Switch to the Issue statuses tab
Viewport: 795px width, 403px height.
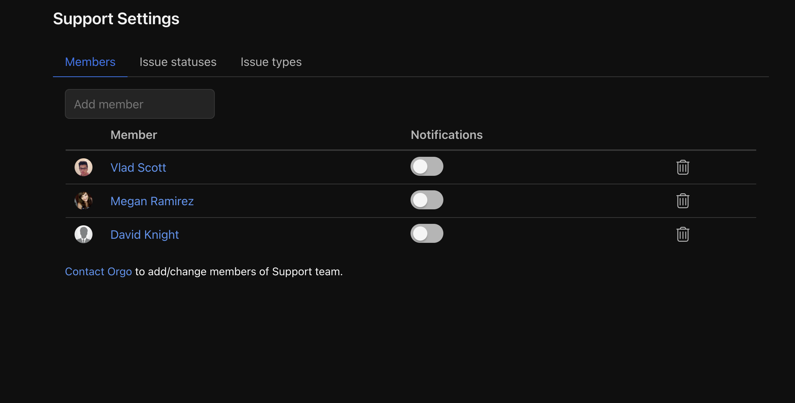pos(178,62)
